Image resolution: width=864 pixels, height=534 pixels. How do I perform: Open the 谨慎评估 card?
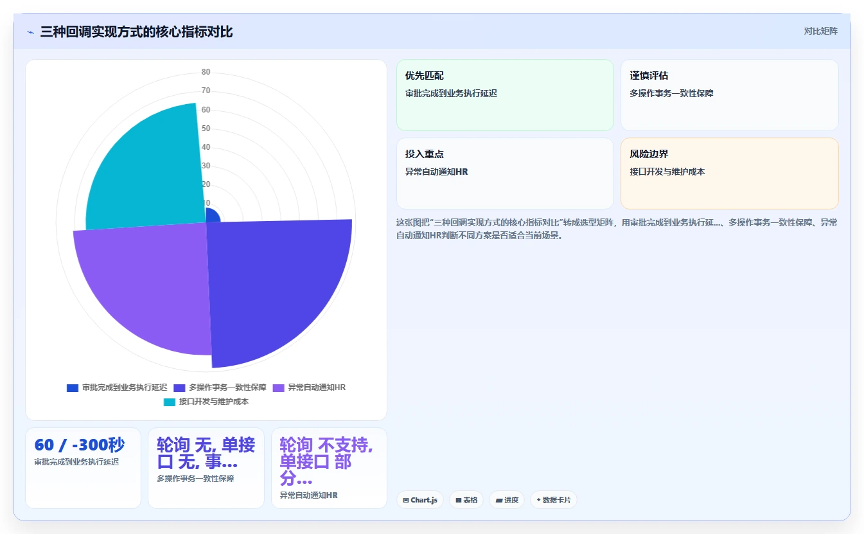click(x=729, y=95)
